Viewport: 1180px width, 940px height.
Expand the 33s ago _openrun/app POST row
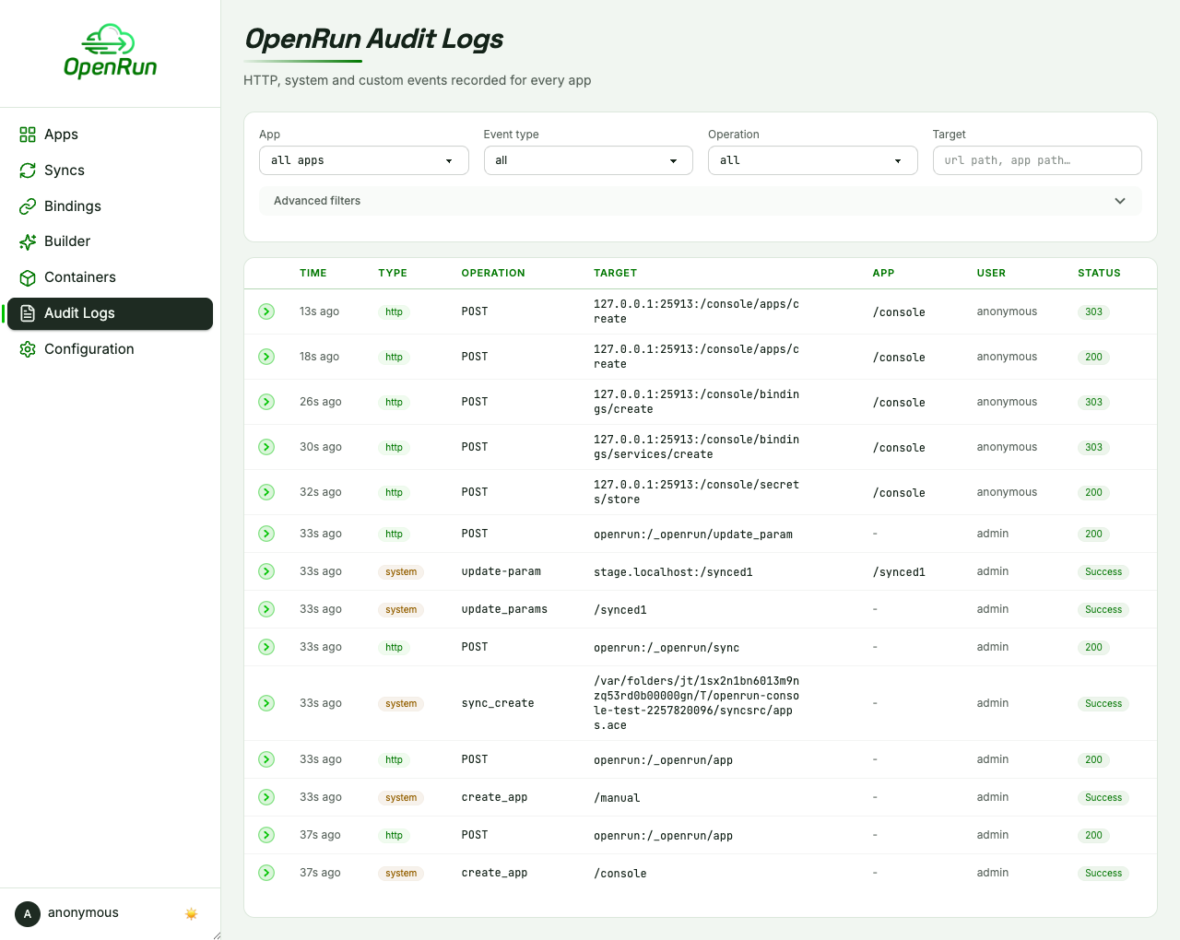(266, 759)
